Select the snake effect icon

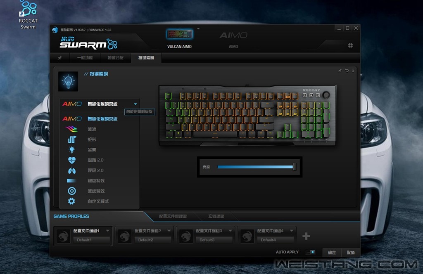point(72,139)
